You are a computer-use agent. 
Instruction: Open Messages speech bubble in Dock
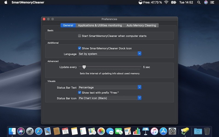point(110,131)
